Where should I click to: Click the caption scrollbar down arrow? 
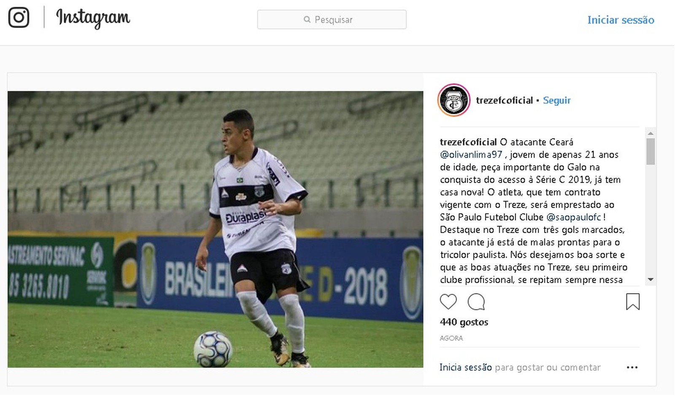point(651,280)
